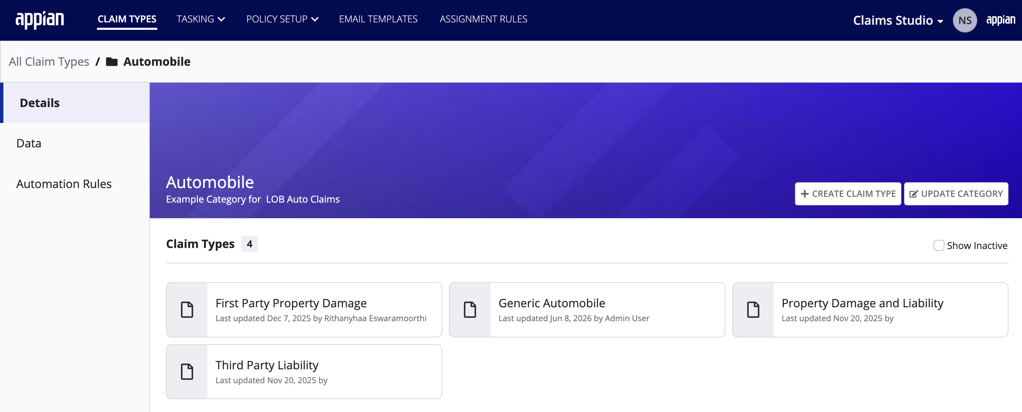Enable the Show Inactive checkbox
1022x412 pixels.
click(x=938, y=245)
